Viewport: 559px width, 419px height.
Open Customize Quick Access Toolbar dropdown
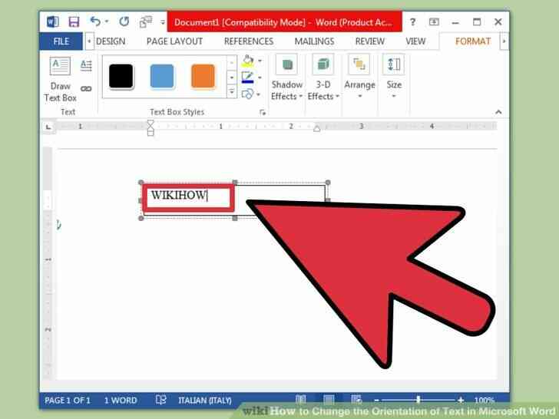(163, 22)
